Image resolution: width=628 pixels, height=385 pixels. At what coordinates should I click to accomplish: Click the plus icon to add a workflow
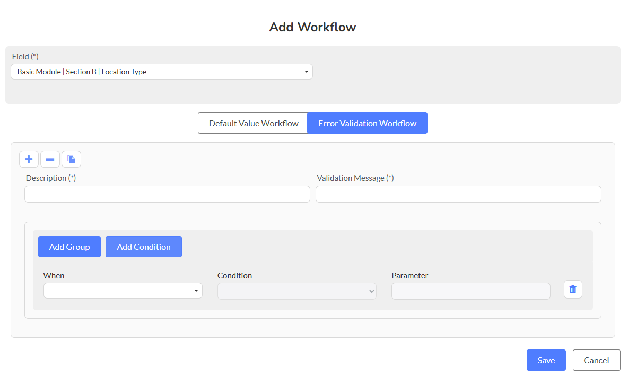29,159
